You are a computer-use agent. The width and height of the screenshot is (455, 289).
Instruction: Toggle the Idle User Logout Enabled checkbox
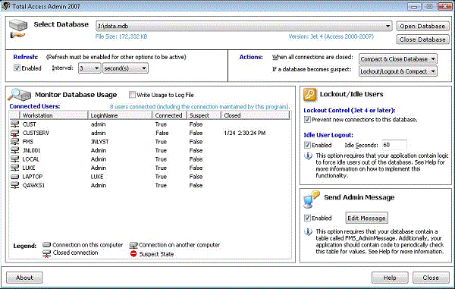(307, 145)
